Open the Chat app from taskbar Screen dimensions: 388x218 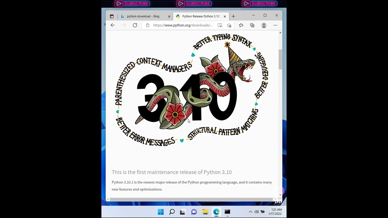click(x=194, y=212)
